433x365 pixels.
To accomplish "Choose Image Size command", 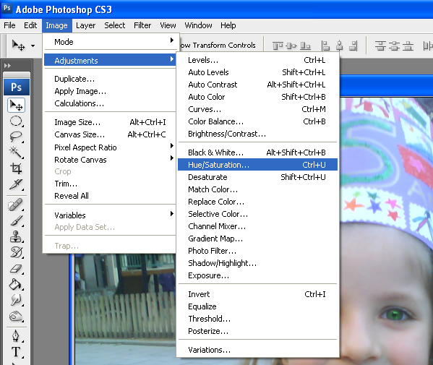I will click(110, 122).
